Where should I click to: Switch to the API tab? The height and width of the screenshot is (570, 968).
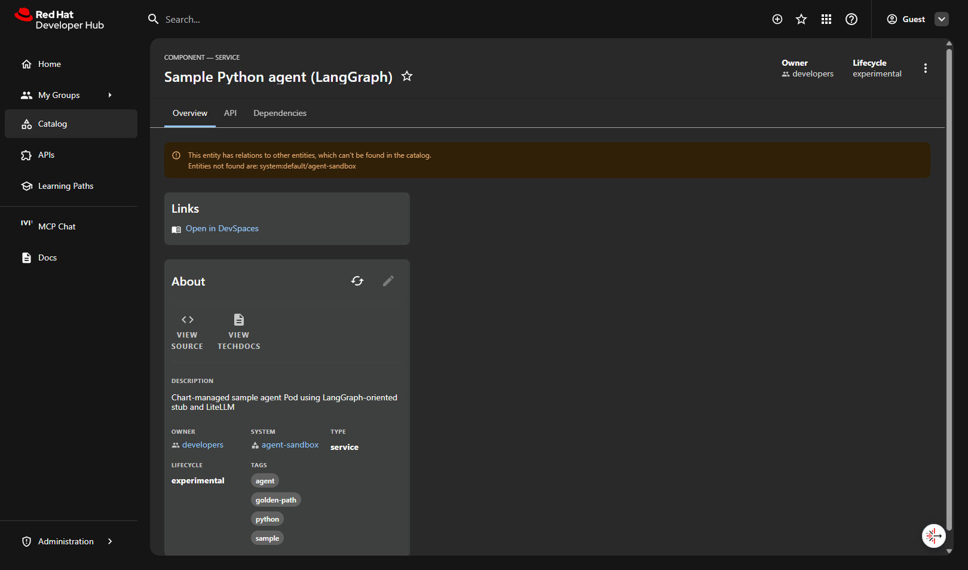230,113
